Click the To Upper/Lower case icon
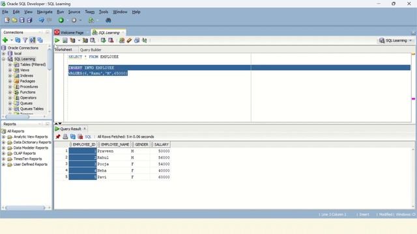 point(144,40)
